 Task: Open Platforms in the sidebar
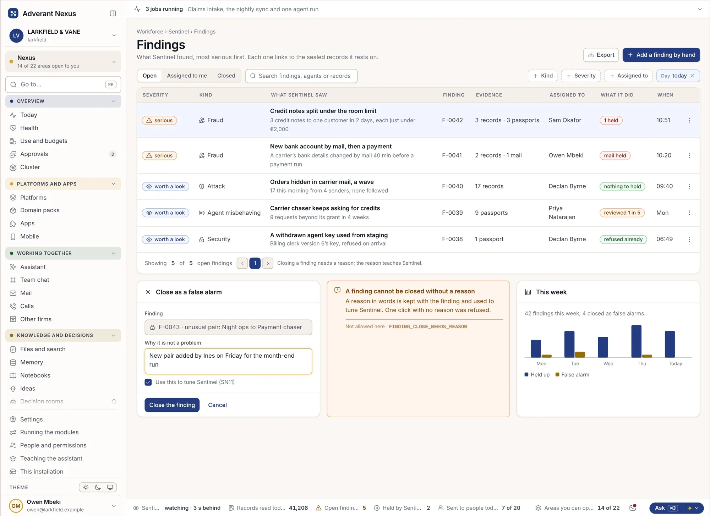pos(63,198)
